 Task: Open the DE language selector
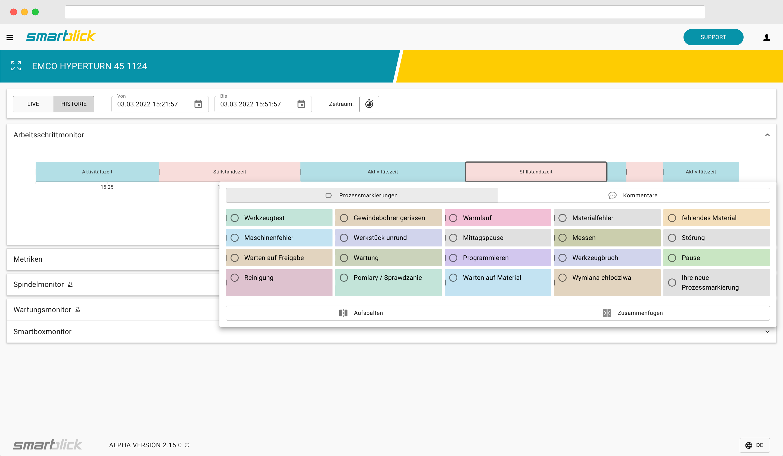(x=755, y=445)
